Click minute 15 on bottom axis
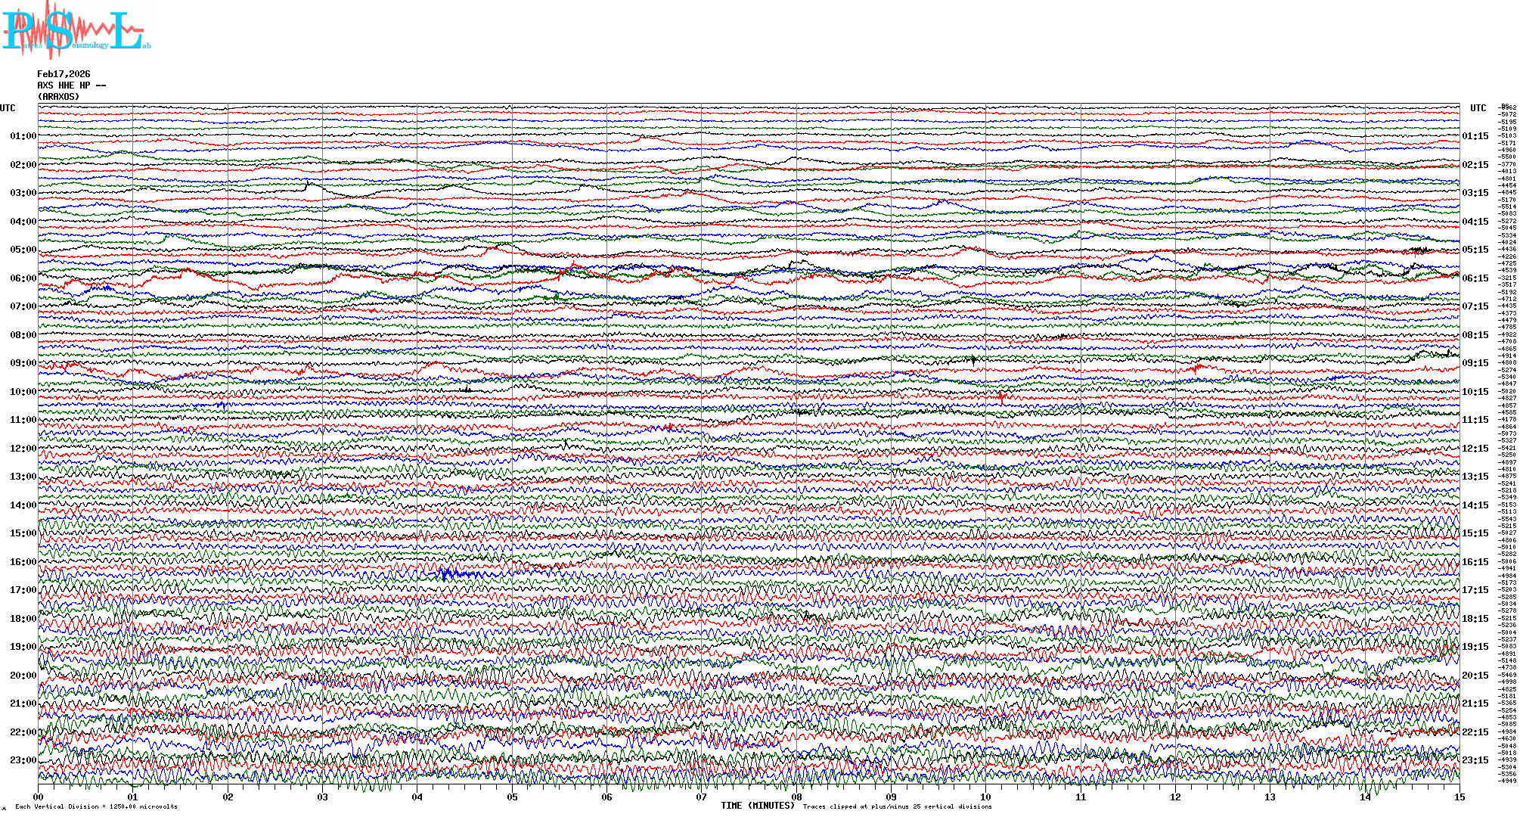This screenshot has height=817, width=1520. [1459, 797]
